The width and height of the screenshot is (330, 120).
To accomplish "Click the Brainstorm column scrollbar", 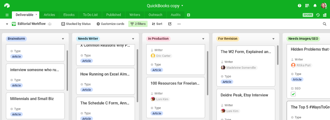I will click(67, 70).
